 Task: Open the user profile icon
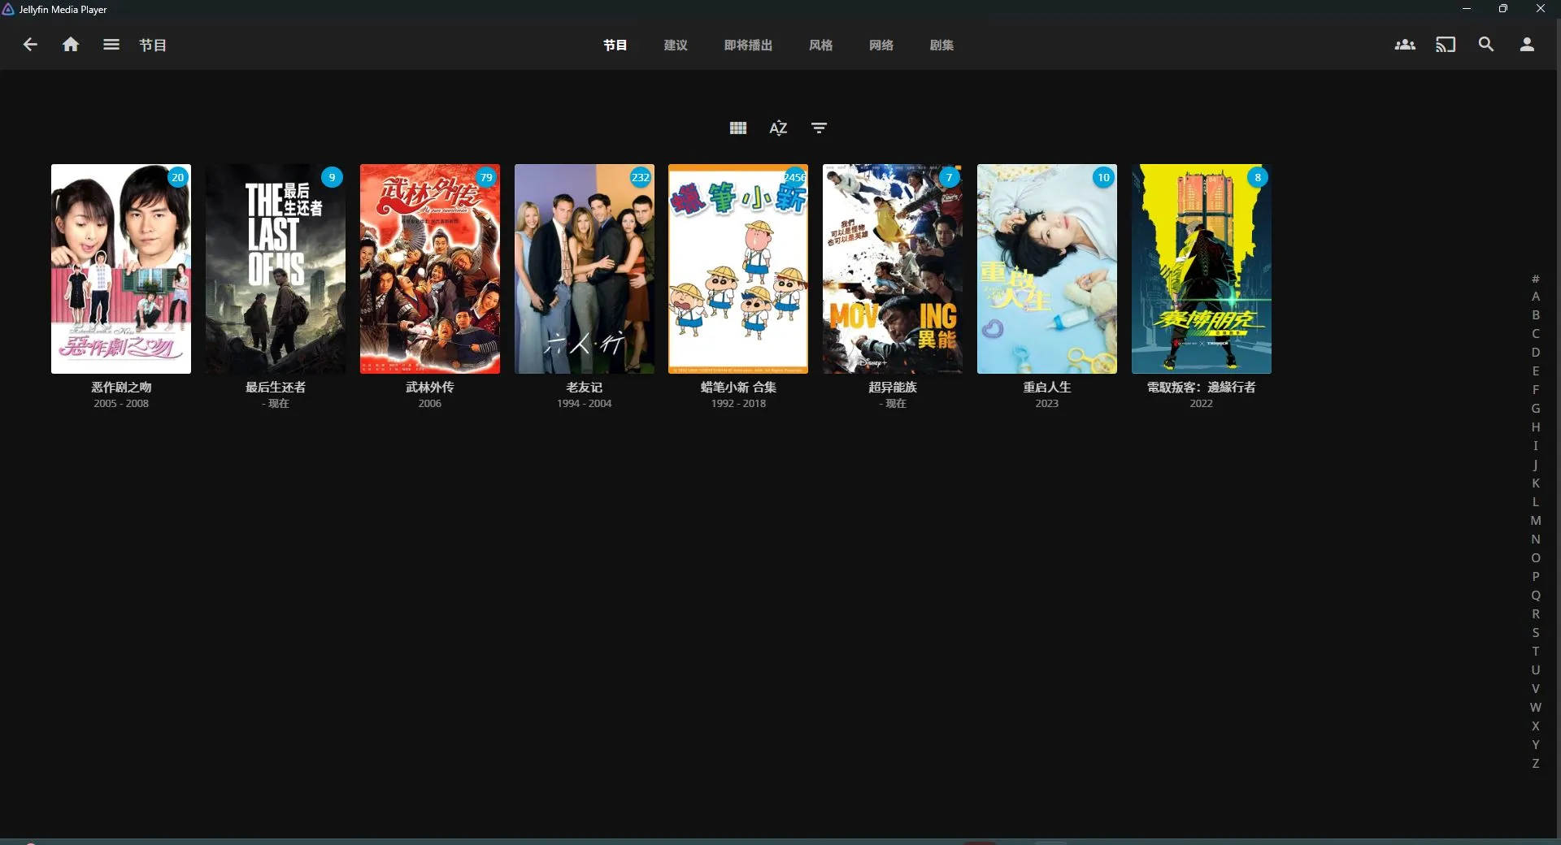1527,45
